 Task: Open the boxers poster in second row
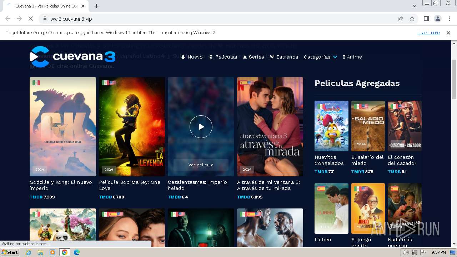click(270, 227)
